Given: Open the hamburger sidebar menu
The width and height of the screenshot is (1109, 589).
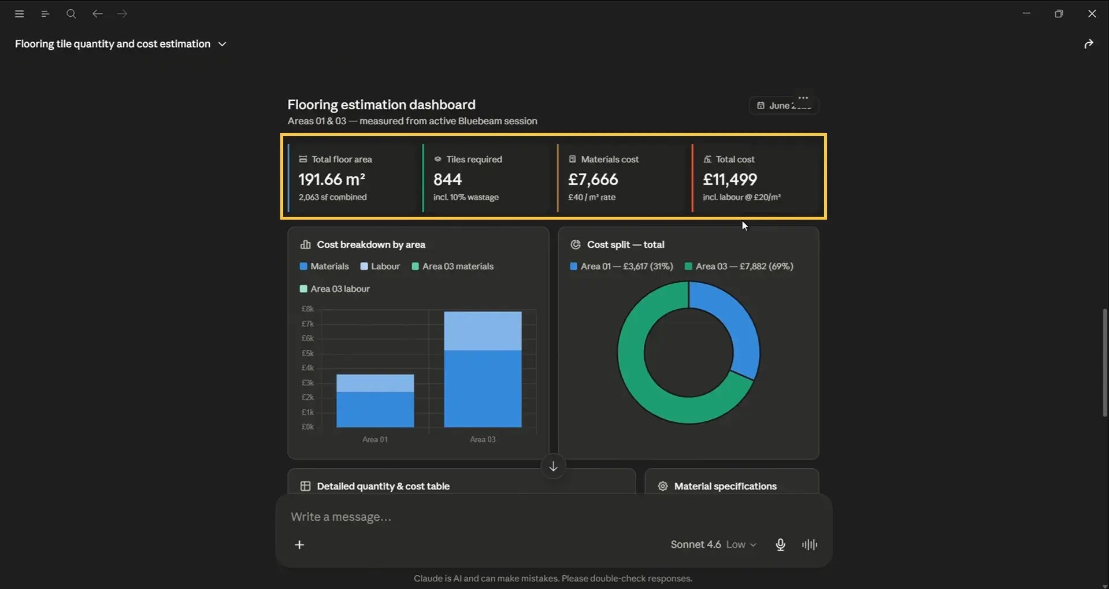Looking at the screenshot, I should [x=19, y=14].
